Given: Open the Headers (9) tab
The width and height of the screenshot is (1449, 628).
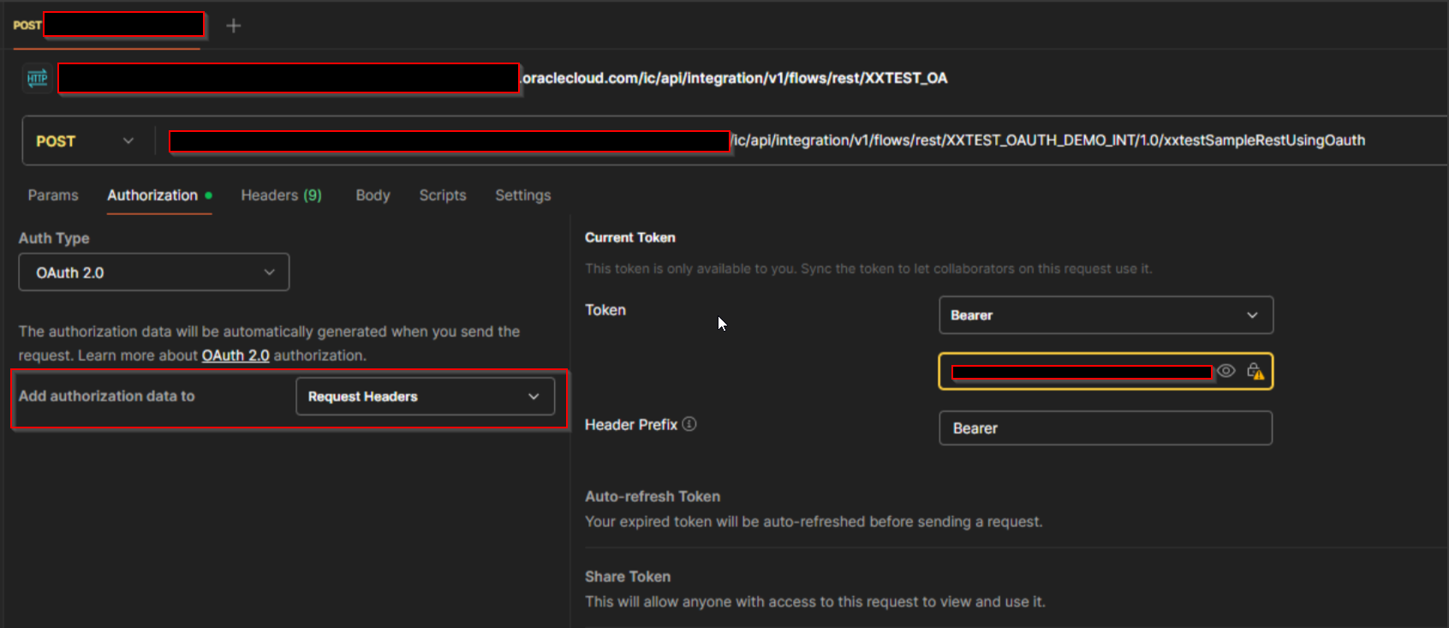Looking at the screenshot, I should coord(281,195).
